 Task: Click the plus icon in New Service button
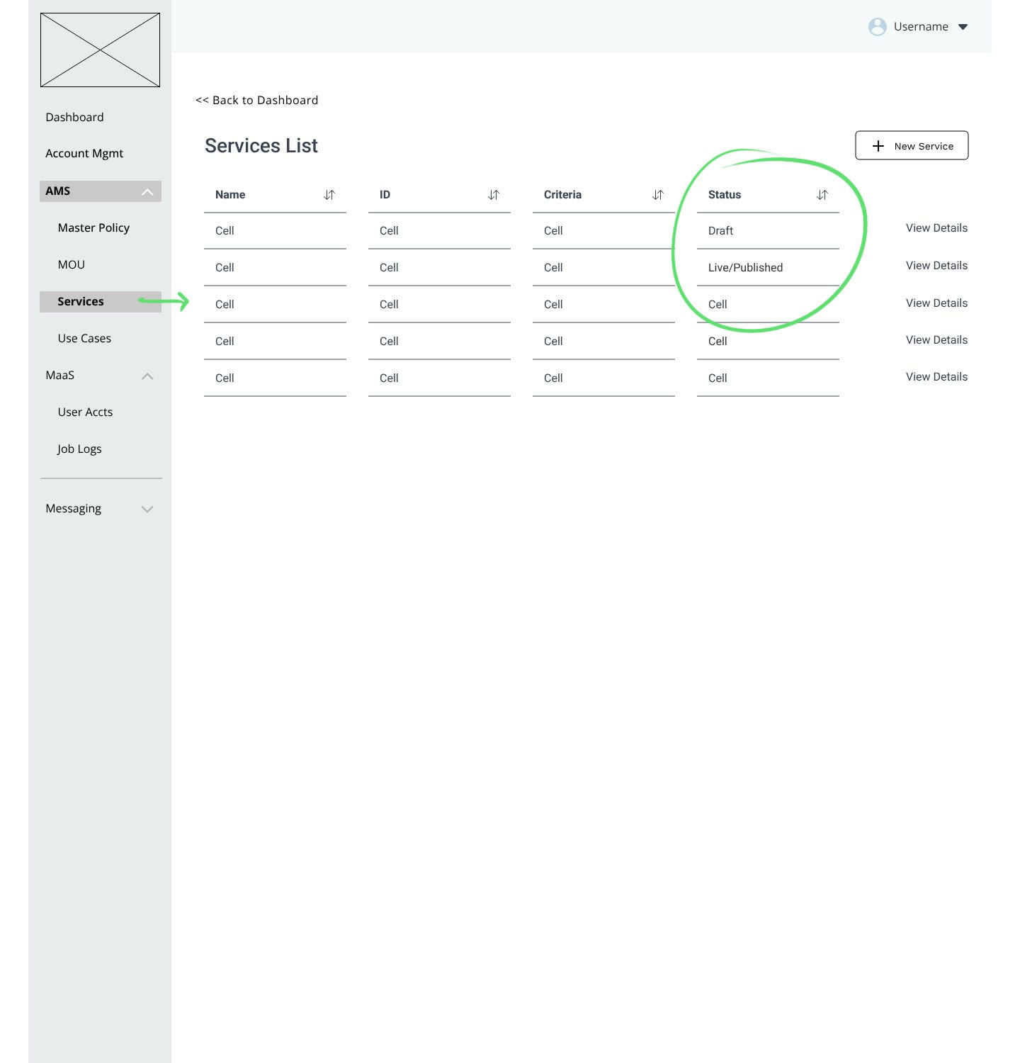pyautogui.click(x=878, y=146)
